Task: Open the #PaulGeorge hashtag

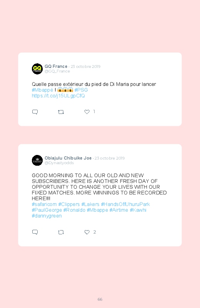Action: coord(47,210)
